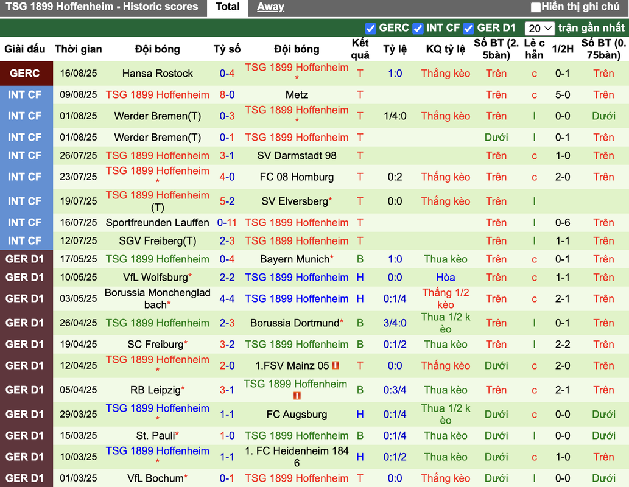Click the GERC league badge on 16/08/25
This screenshot has height=487, width=629.
pyautogui.click(x=26, y=74)
